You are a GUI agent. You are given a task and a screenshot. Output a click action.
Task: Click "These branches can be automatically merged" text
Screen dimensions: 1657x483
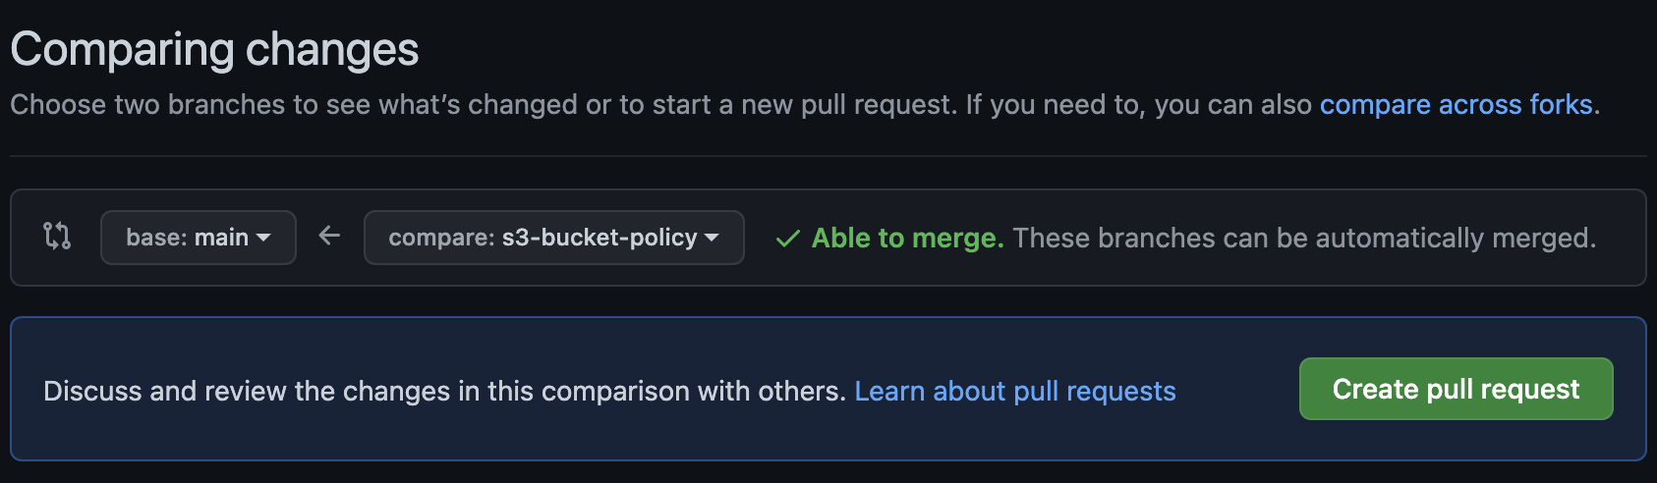(1303, 239)
